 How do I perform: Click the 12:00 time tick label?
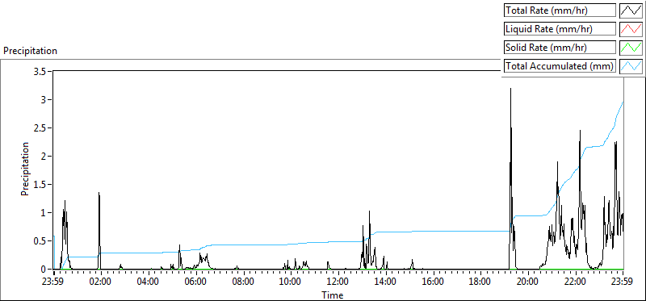(338, 282)
